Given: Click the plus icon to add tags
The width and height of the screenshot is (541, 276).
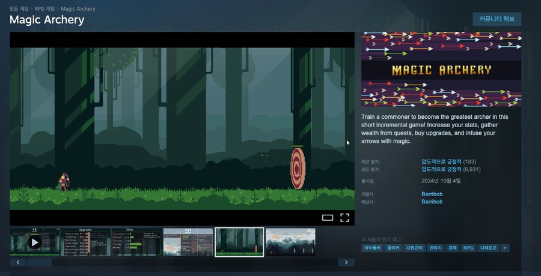Looking at the screenshot, I should point(505,248).
